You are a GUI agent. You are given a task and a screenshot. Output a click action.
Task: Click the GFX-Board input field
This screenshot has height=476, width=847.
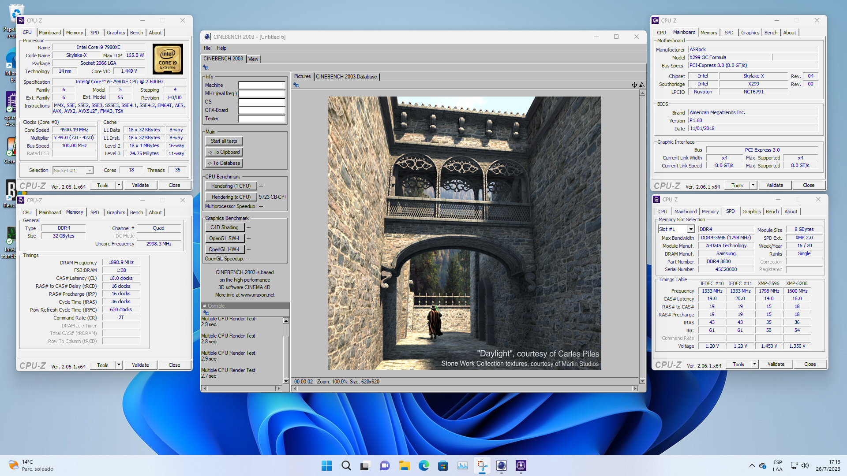click(262, 110)
